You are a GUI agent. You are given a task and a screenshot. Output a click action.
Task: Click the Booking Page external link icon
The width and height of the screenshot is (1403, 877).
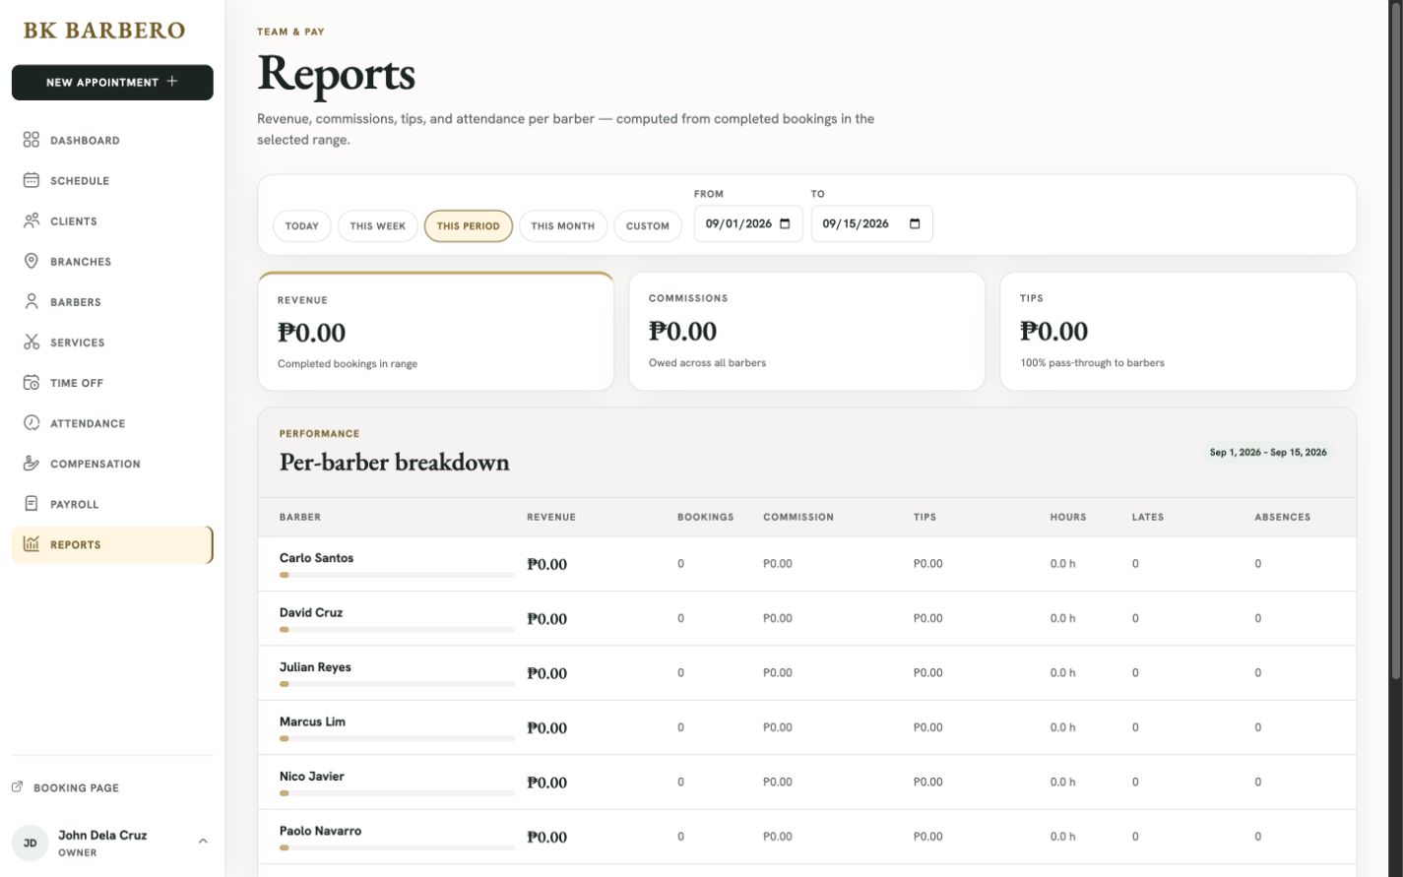(x=17, y=786)
